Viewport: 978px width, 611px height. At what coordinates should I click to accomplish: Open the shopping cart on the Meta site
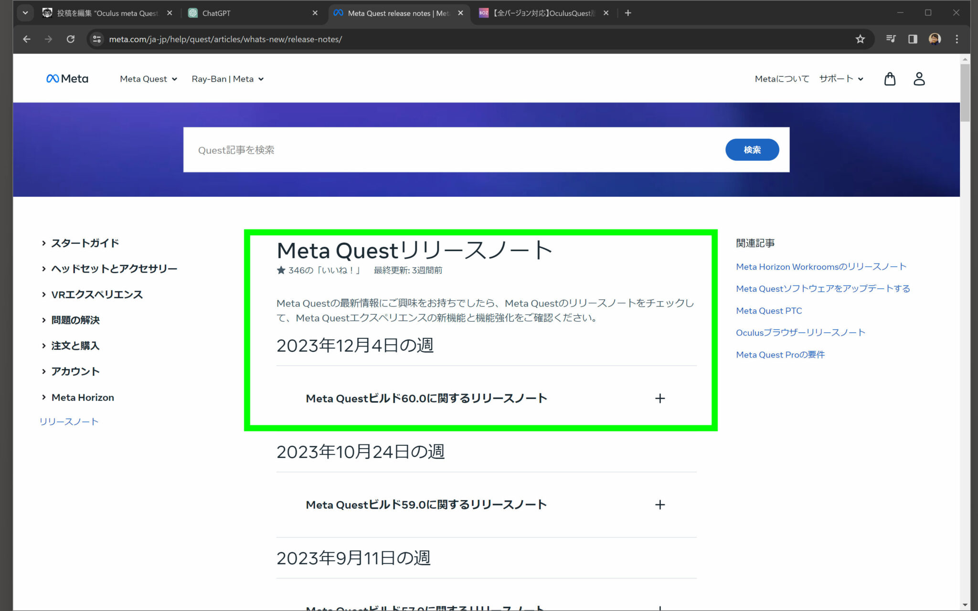(x=890, y=79)
